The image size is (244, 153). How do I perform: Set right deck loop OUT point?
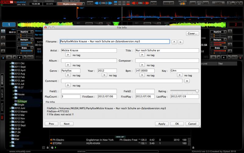234,57
